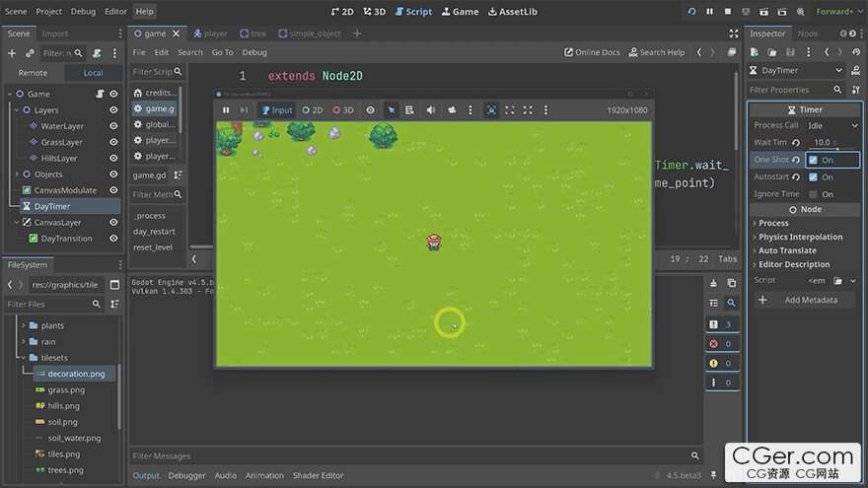
Task: Click the Stop running project icon
Action: [x=728, y=11]
